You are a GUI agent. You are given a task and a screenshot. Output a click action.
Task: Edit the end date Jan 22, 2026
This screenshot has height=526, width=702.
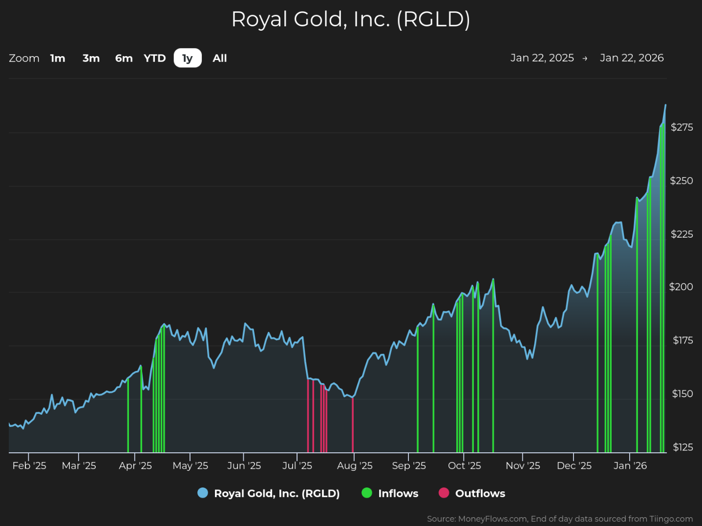point(632,58)
